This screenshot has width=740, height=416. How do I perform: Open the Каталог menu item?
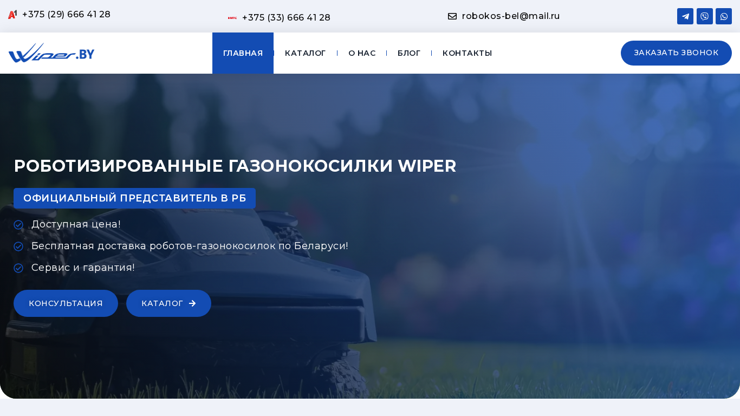(306, 53)
